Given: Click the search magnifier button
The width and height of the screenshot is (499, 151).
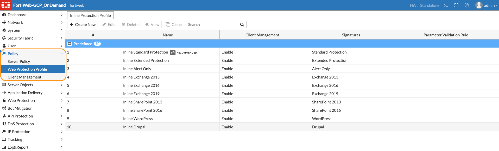Looking at the screenshot, I should pos(242,25).
